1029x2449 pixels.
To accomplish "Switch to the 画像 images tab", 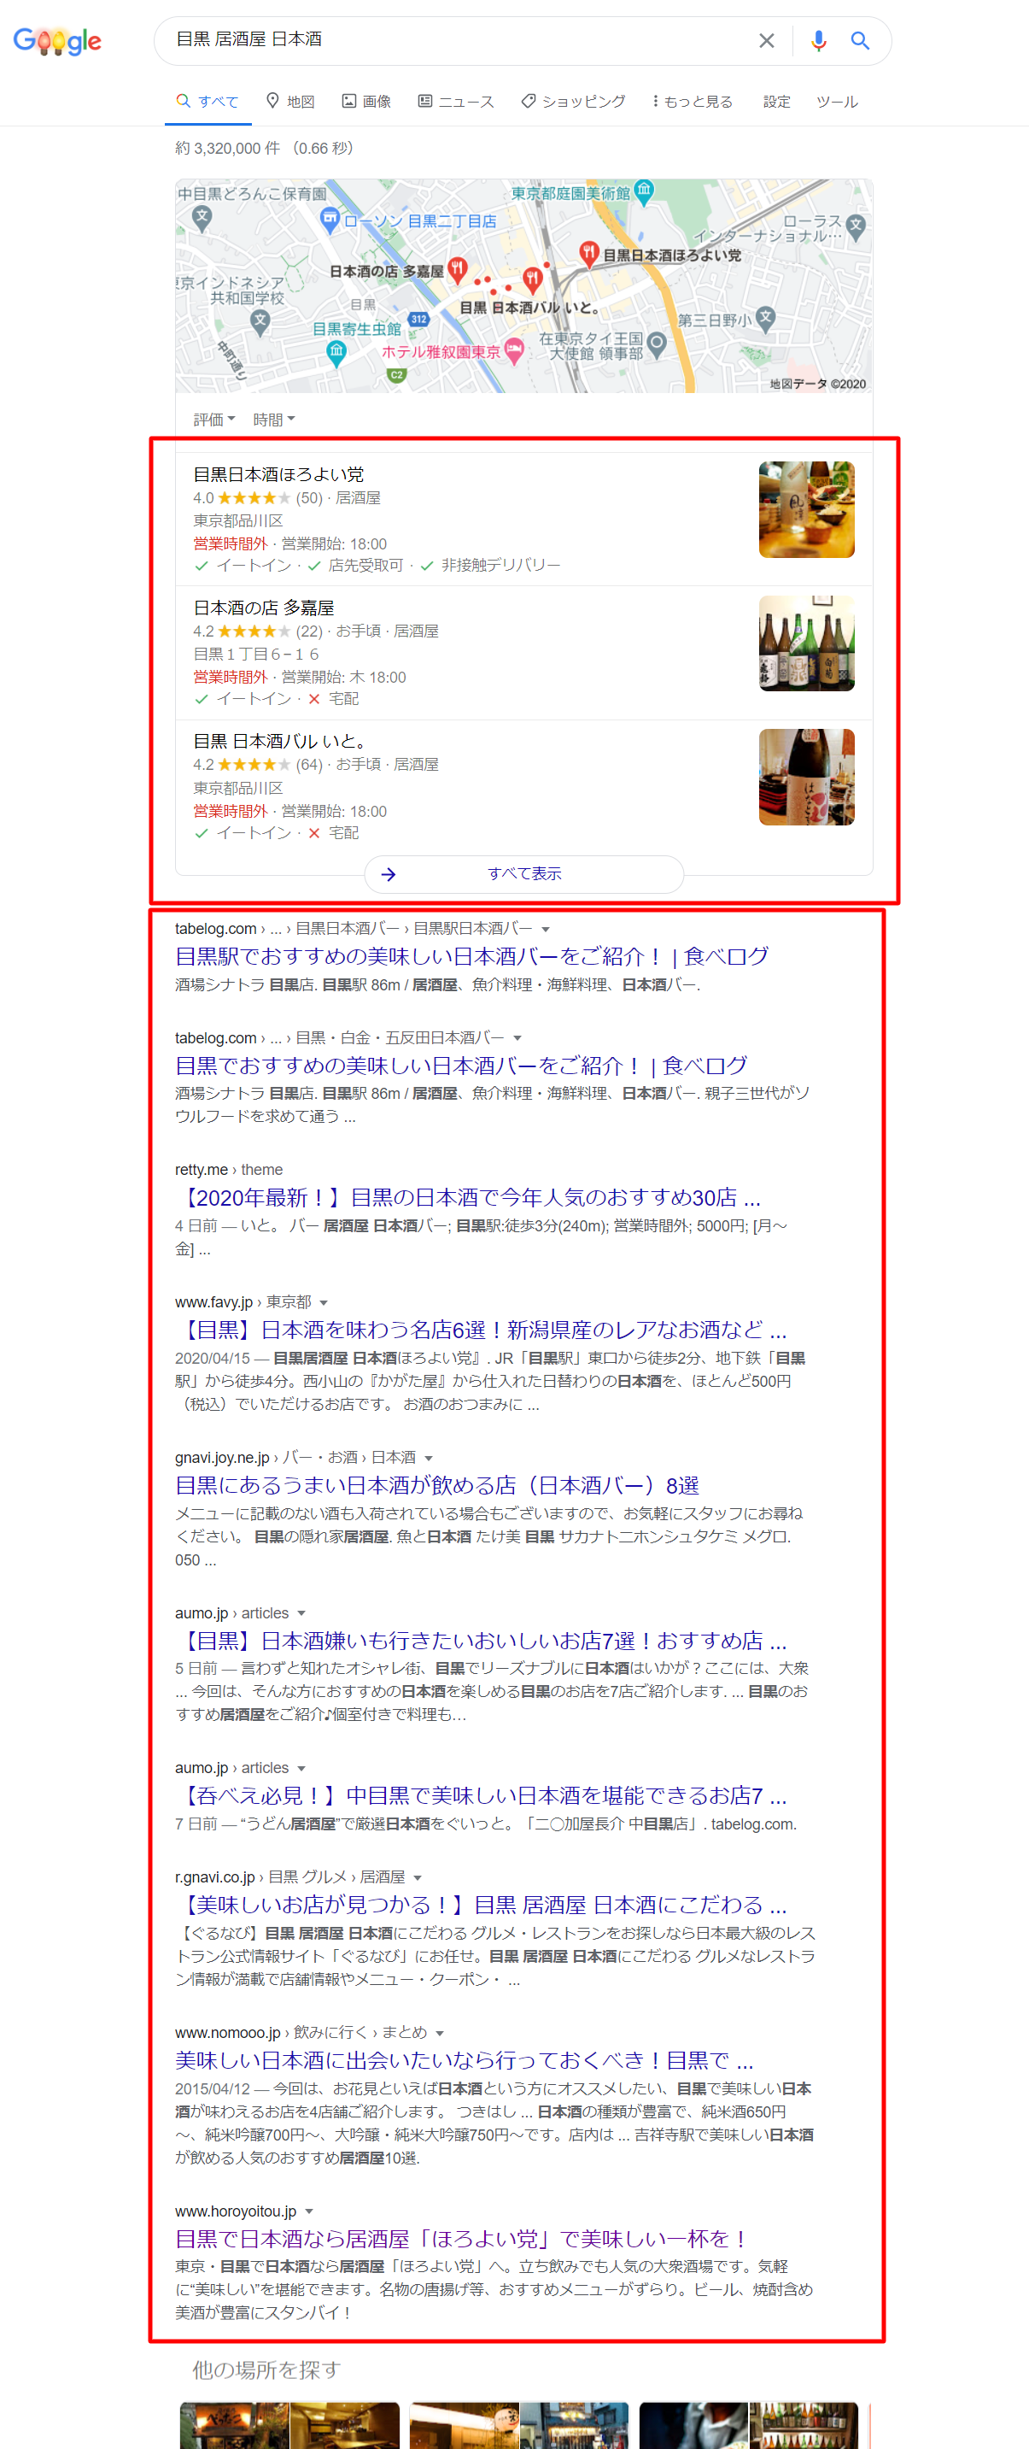I will tap(366, 101).
